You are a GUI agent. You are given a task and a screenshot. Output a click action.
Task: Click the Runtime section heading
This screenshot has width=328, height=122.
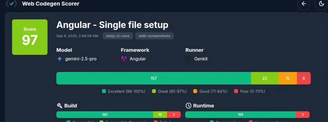[204, 106]
